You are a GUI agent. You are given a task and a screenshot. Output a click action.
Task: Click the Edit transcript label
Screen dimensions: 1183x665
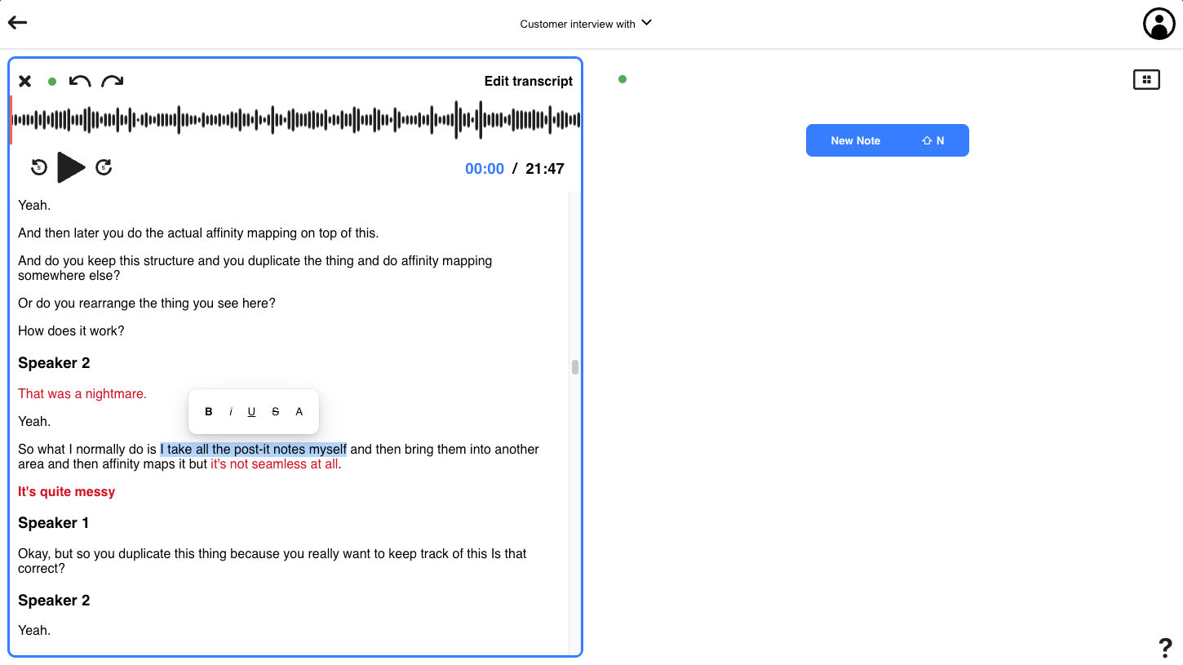[529, 81]
